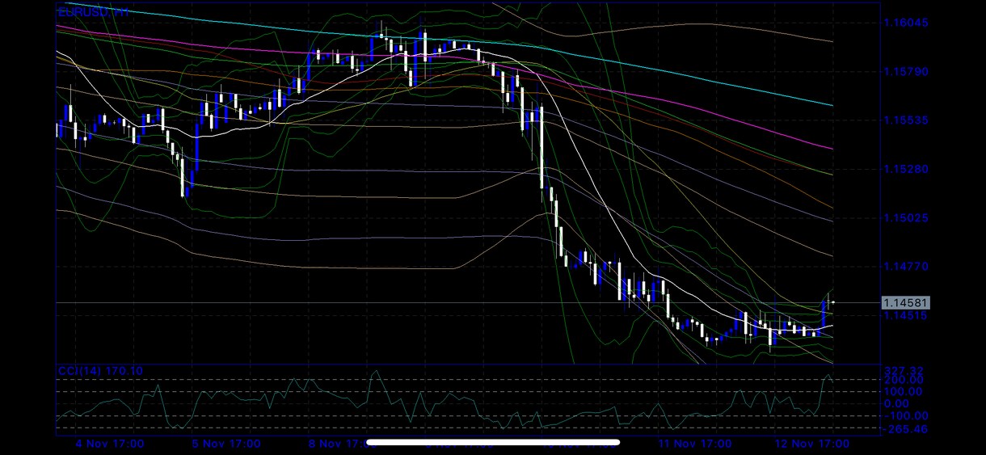Tap the 4 Nov 17:00 time label

click(109, 444)
